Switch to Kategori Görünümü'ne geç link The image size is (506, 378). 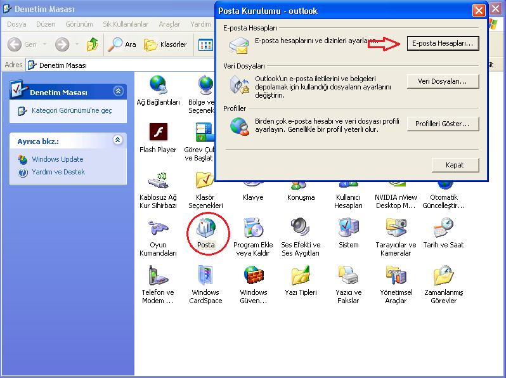(x=72, y=110)
